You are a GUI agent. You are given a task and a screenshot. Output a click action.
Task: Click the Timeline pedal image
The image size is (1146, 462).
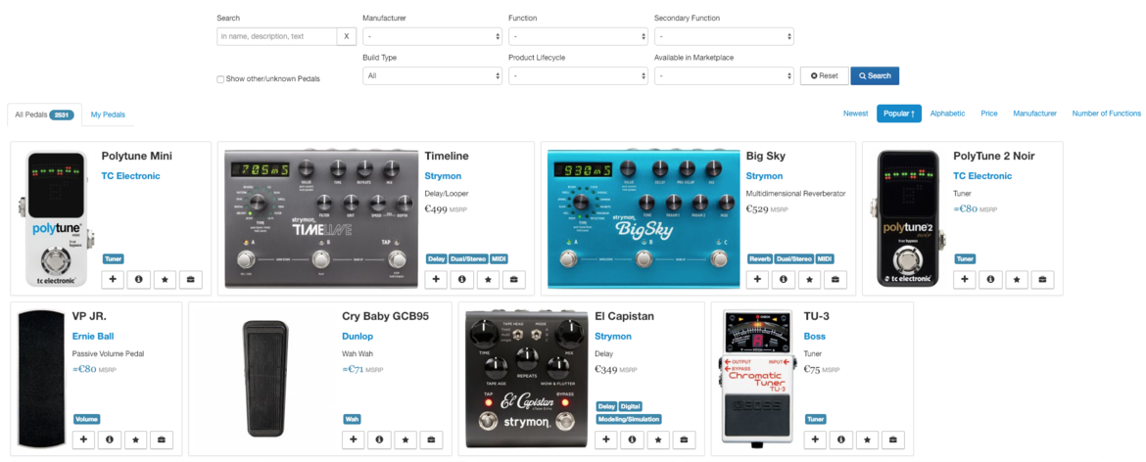320,219
